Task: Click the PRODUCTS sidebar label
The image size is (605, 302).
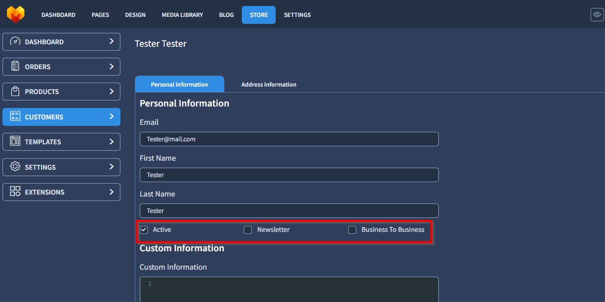Action: click(x=42, y=92)
